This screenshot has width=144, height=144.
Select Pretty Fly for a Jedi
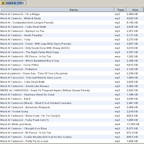point(72,141)
